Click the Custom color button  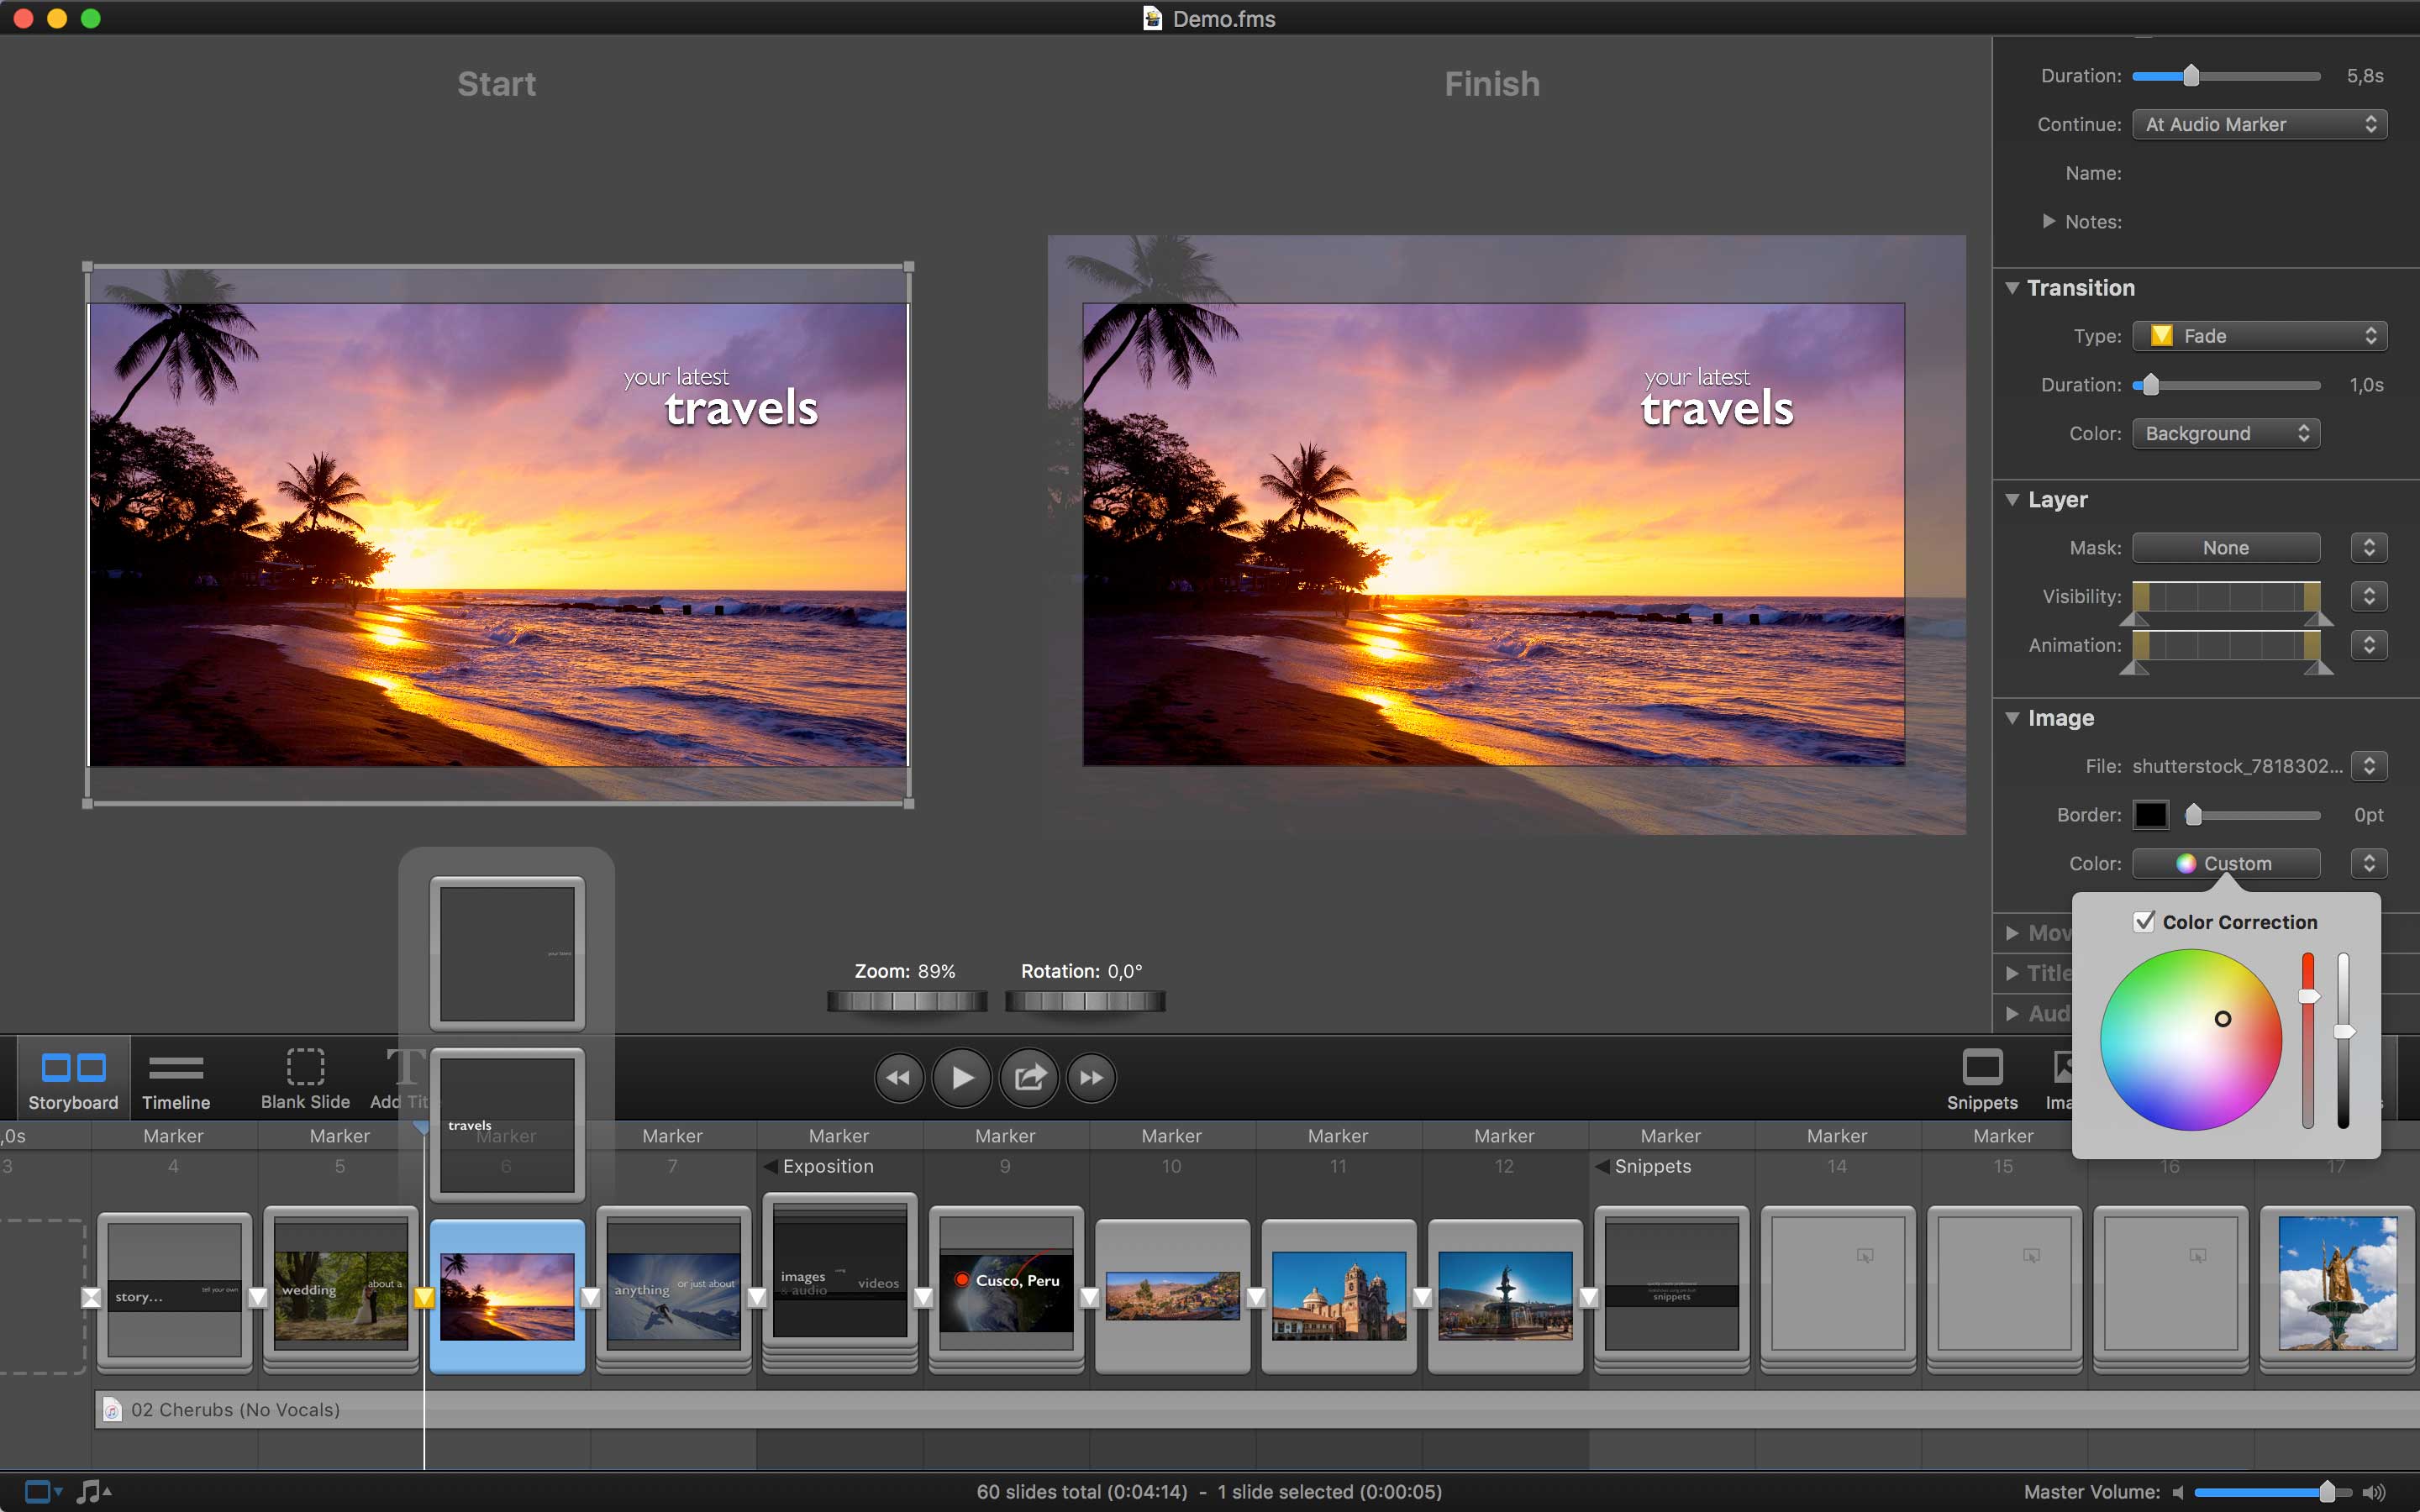point(2225,863)
